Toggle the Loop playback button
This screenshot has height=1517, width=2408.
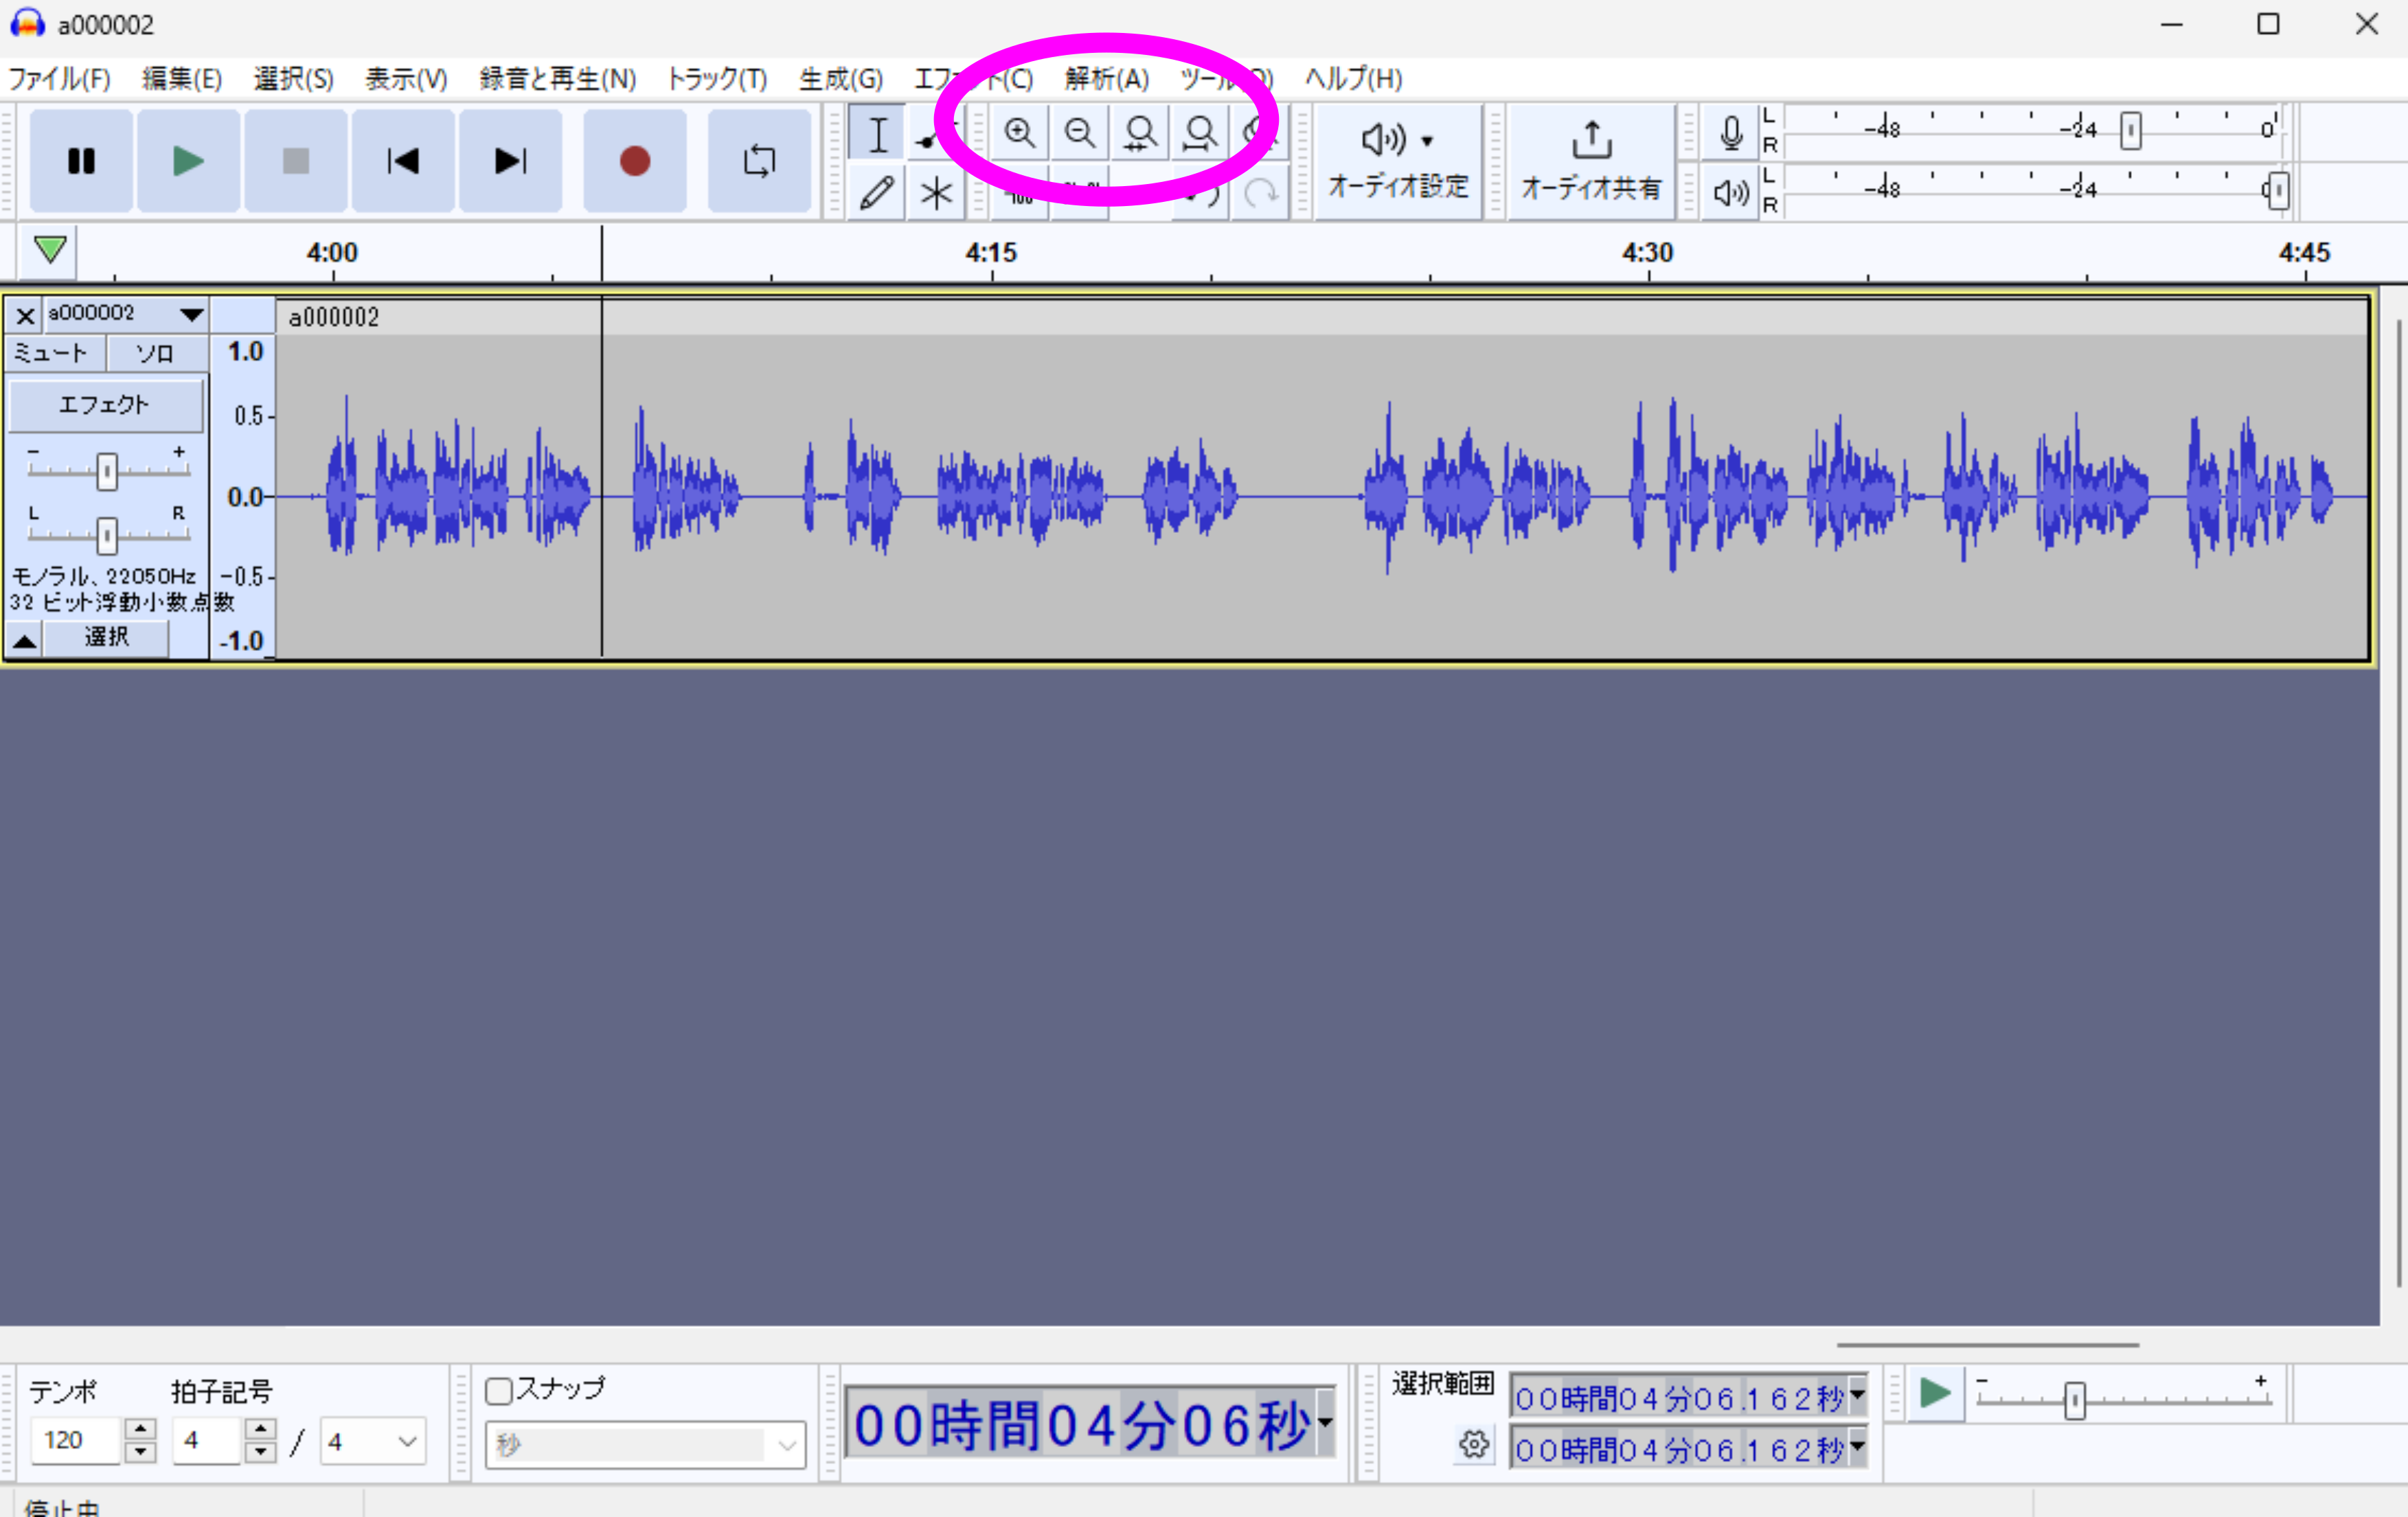coord(759,161)
